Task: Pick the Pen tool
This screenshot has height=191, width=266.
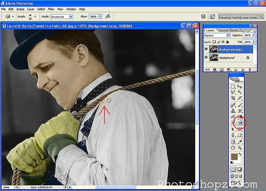Action: (x=233, y=135)
